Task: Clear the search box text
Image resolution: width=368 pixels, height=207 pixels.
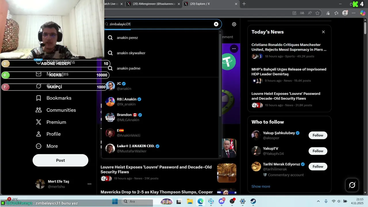Action: (x=216, y=24)
